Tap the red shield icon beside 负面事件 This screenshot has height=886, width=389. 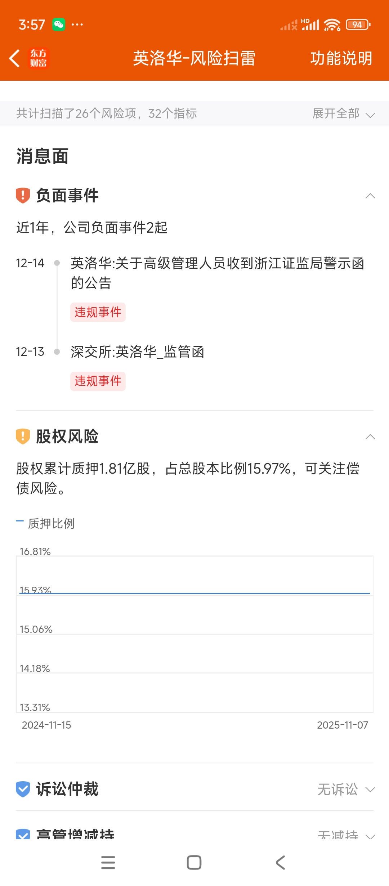[23, 196]
